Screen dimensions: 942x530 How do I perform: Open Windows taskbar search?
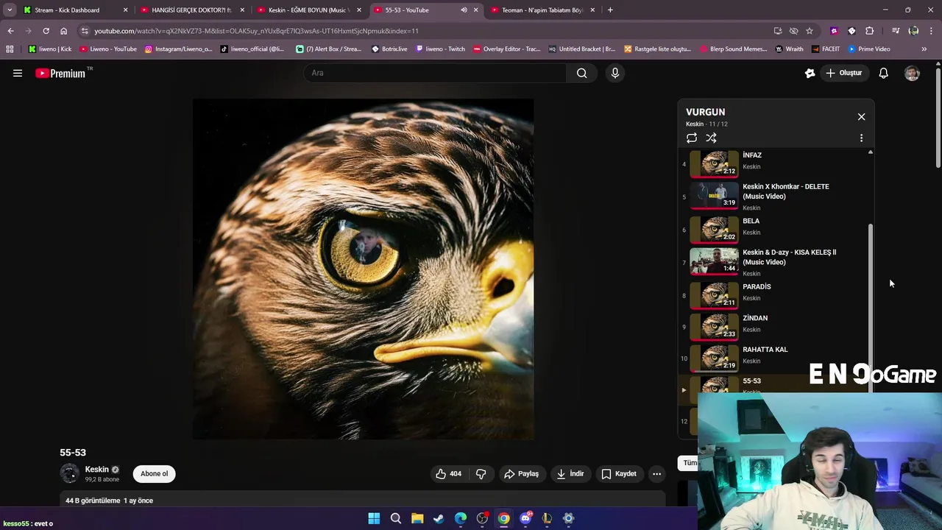(x=395, y=518)
